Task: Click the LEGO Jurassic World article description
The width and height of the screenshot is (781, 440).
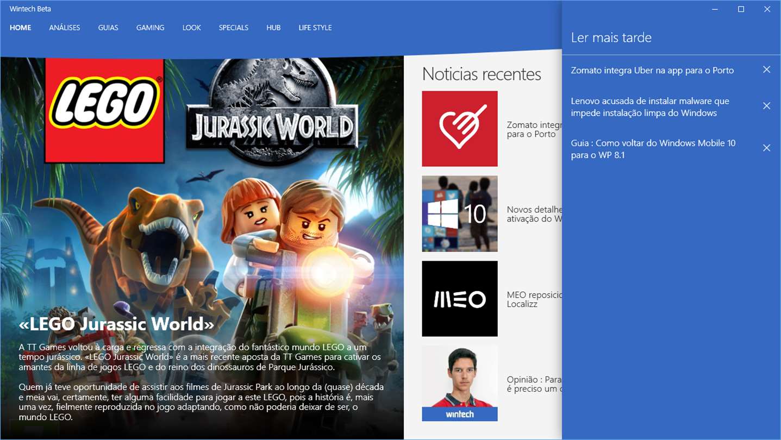Action: tap(202, 382)
